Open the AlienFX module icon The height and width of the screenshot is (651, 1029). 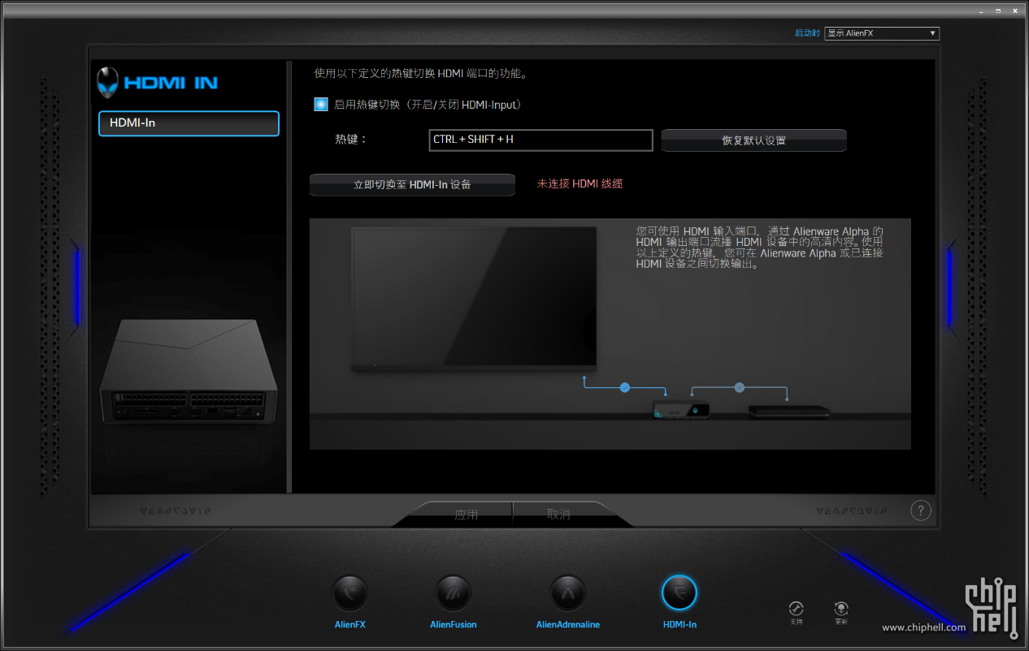click(350, 593)
